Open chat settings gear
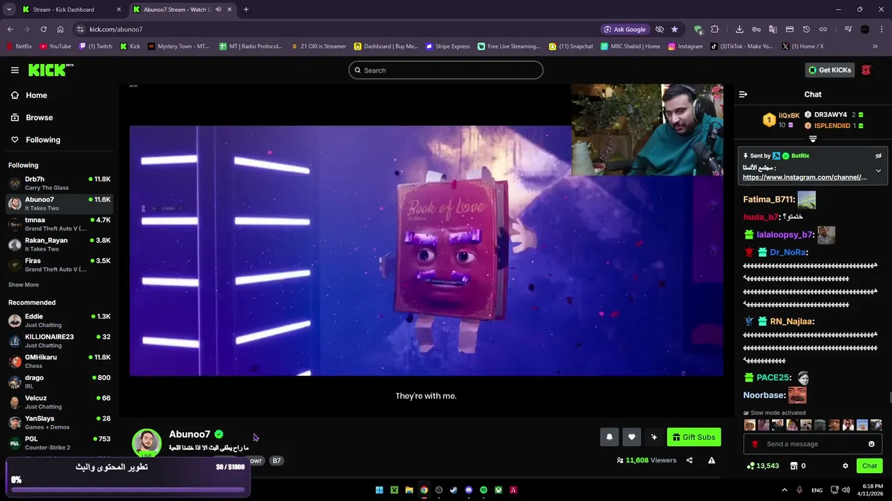The image size is (892, 501). click(x=845, y=466)
